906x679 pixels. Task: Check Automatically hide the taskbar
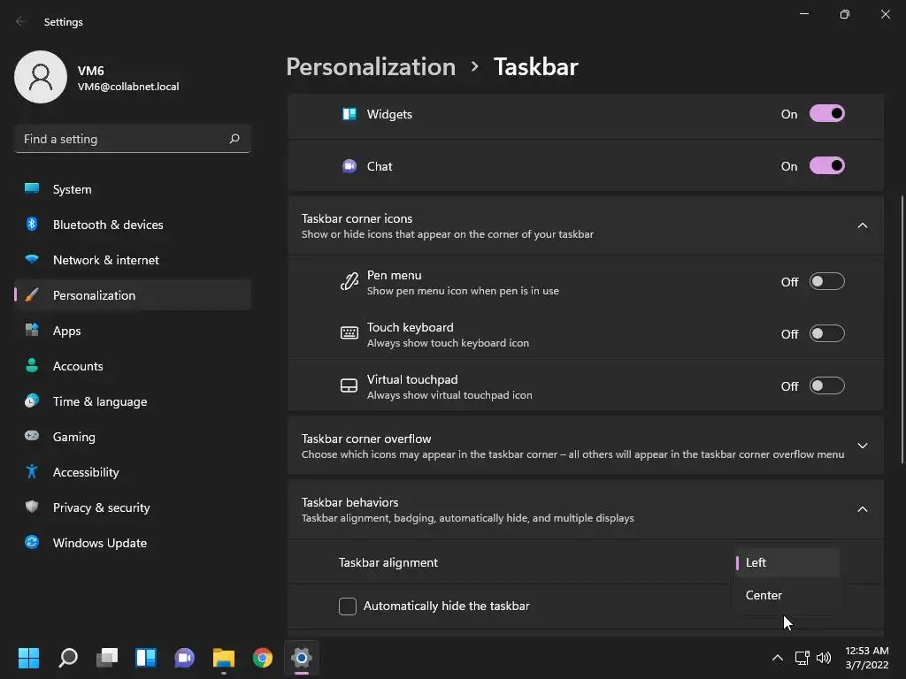347,607
